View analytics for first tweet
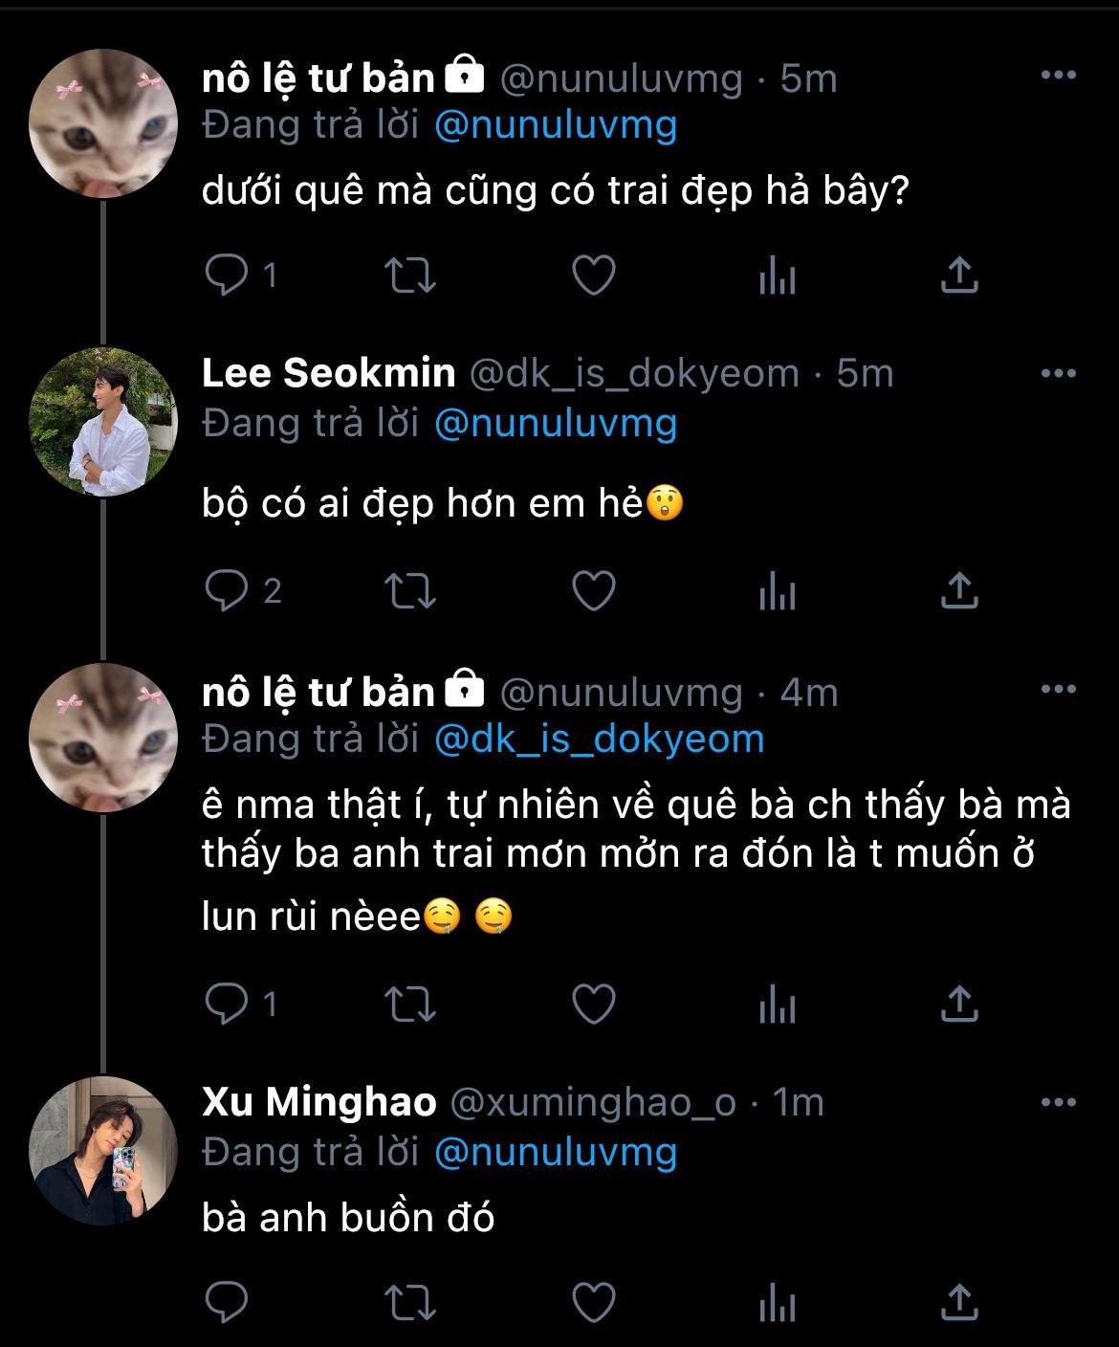 coord(777,276)
